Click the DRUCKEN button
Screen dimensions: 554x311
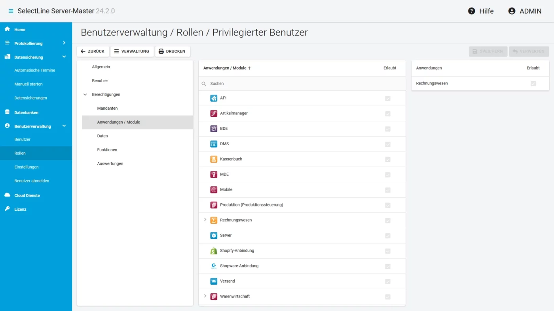pyautogui.click(x=172, y=51)
